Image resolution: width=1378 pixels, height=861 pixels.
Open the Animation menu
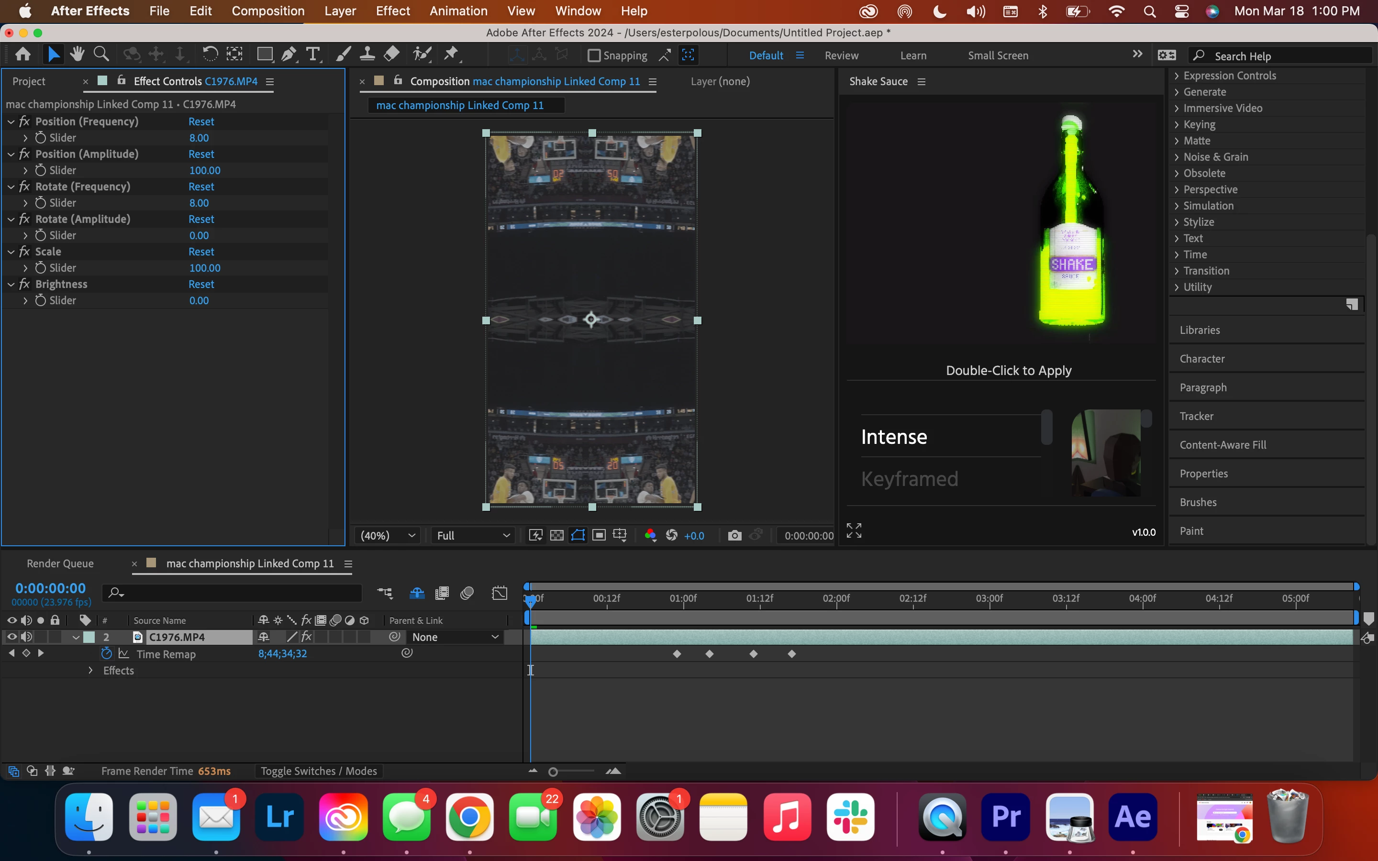(458, 11)
